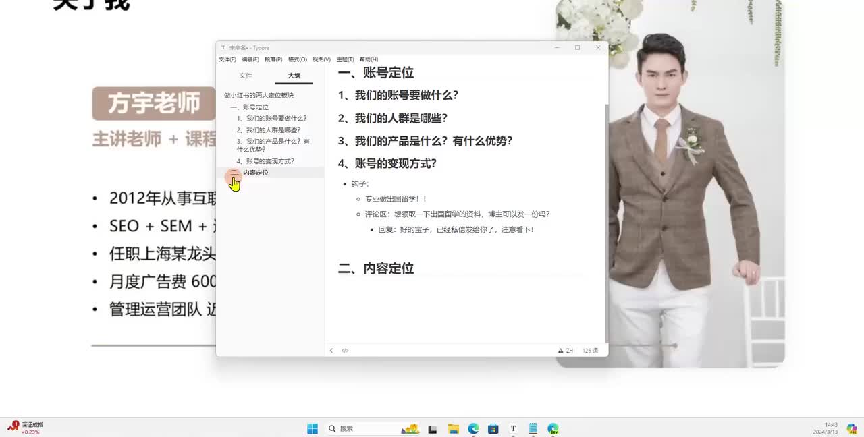Open the Notepad taskbar icon
The image size is (864, 437).
click(x=533, y=428)
